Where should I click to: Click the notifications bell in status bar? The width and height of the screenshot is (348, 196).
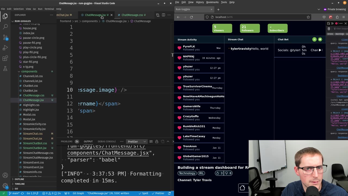pos(169,193)
